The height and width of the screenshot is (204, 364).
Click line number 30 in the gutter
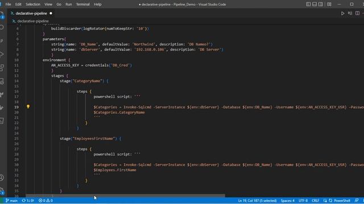click(x=16, y=165)
